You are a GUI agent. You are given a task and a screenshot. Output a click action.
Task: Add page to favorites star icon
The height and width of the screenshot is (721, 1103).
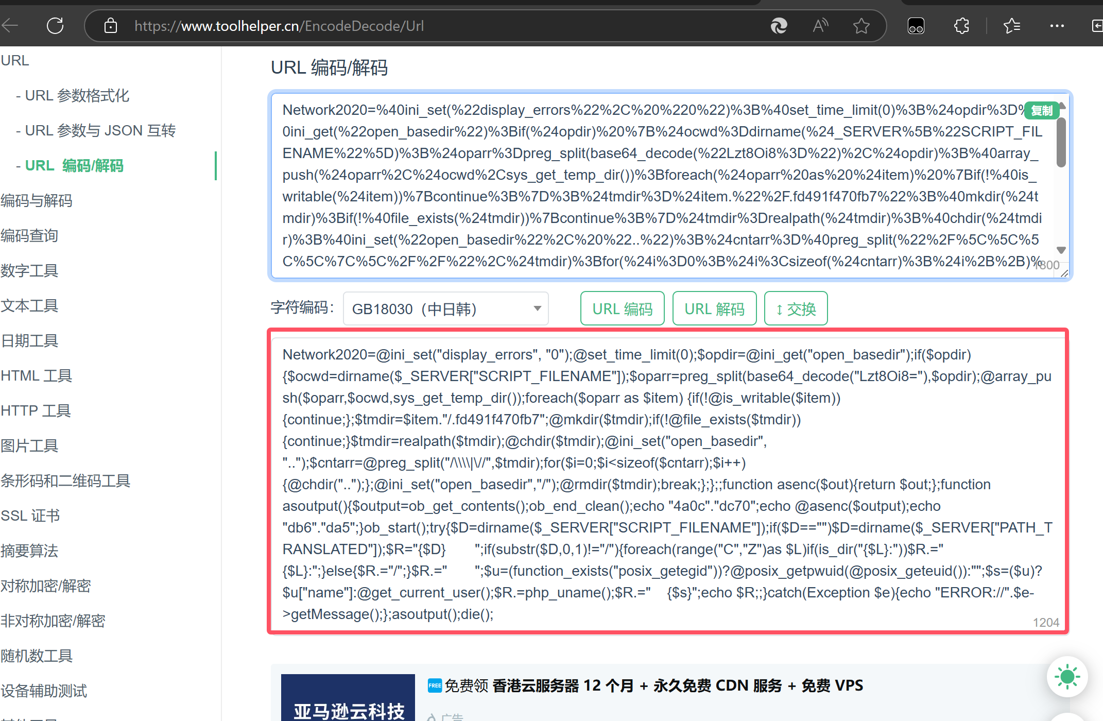coord(861,26)
